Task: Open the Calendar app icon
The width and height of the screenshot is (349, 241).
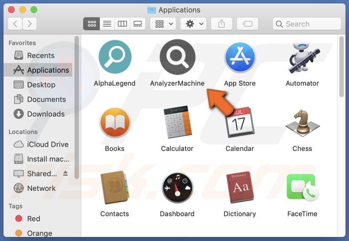Action: [240, 122]
